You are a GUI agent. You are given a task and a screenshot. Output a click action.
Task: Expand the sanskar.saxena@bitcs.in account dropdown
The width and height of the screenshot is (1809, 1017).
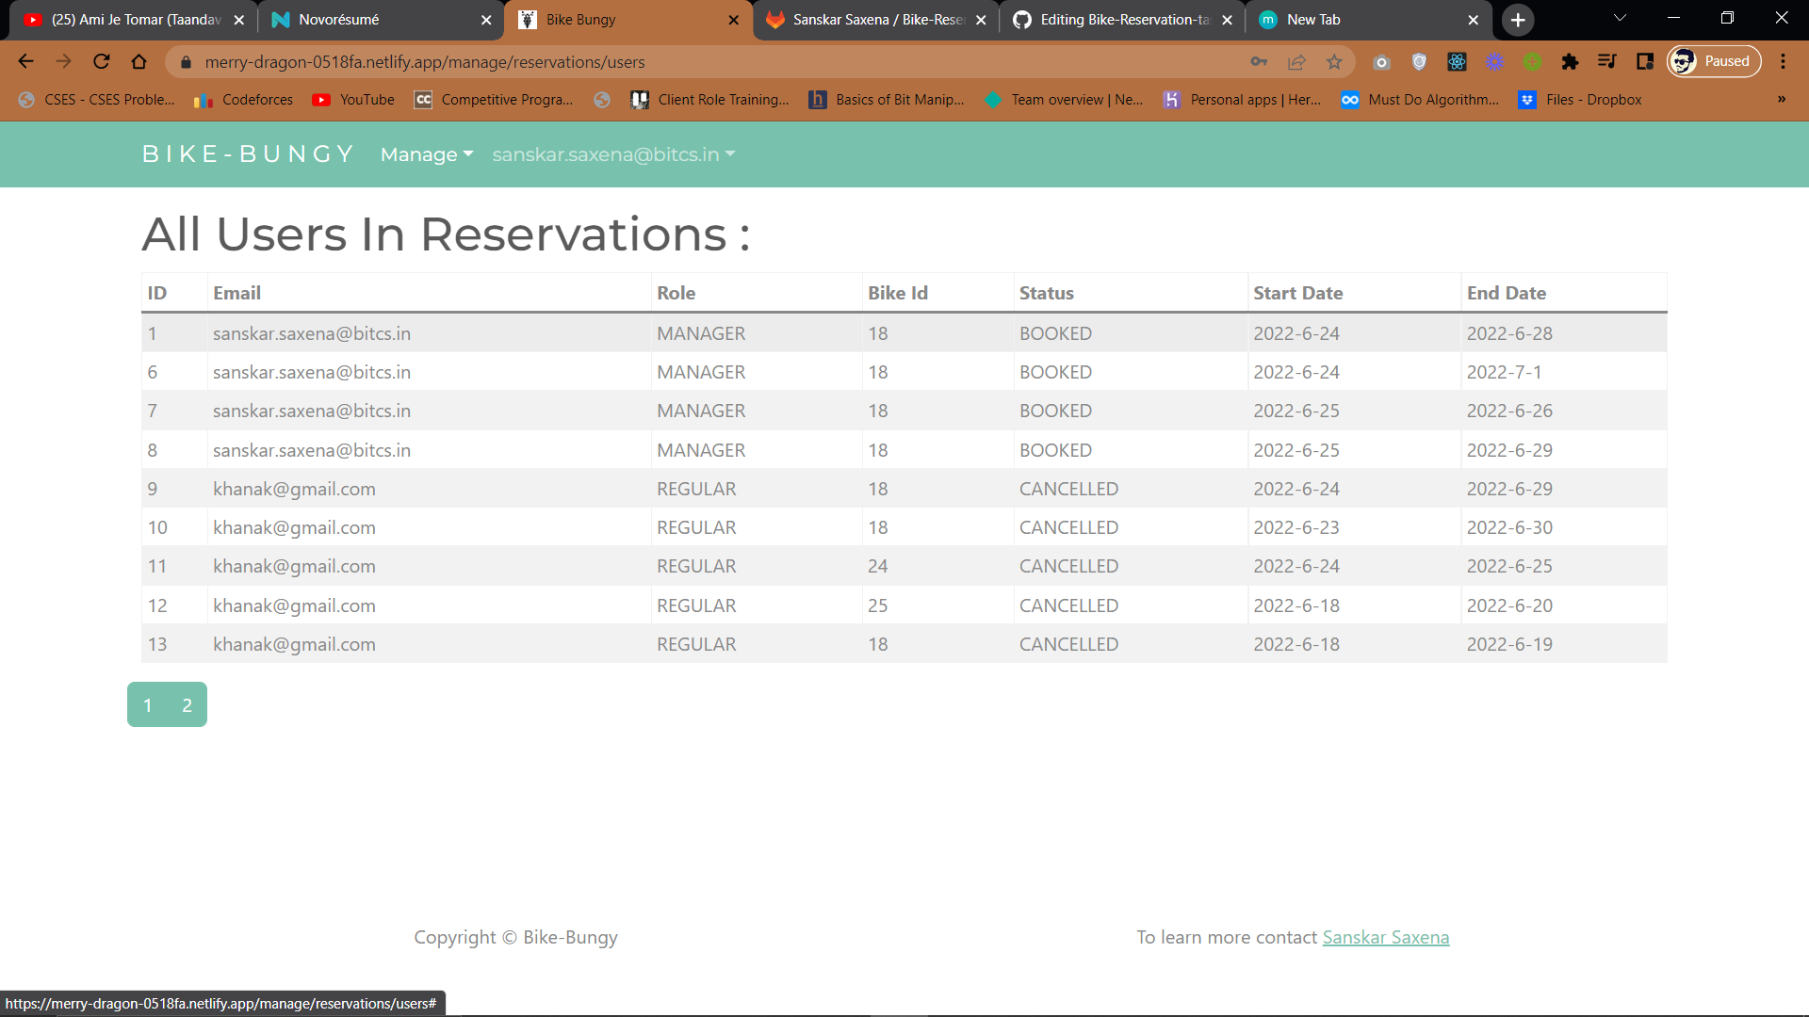612,154
